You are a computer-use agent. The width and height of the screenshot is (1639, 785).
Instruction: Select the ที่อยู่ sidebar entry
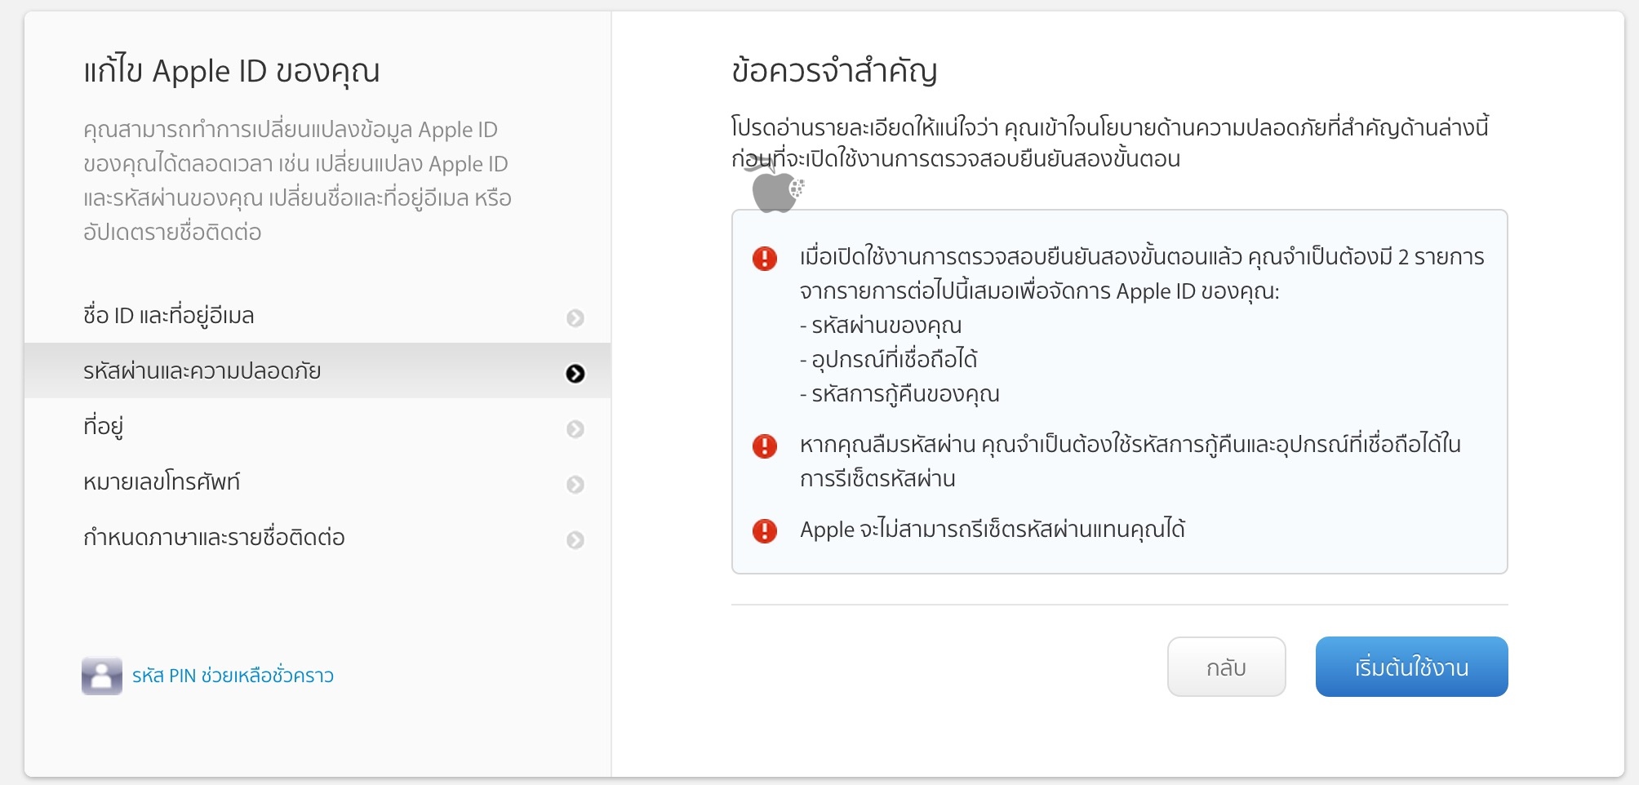click(x=106, y=425)
